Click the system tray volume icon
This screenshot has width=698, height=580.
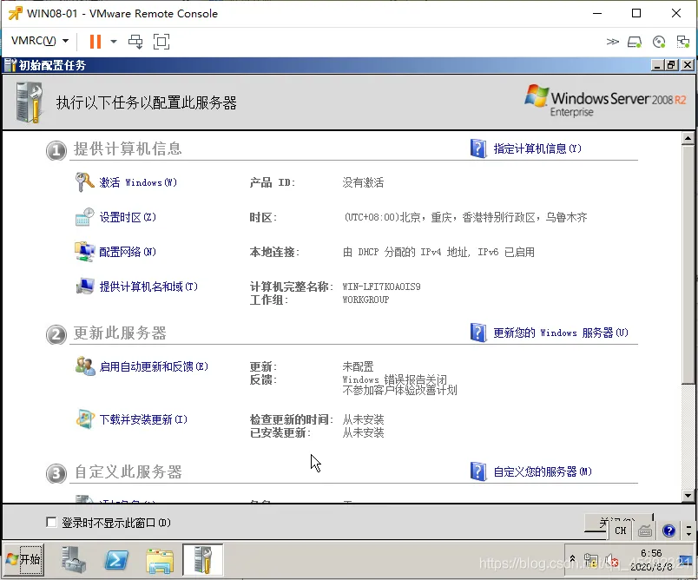612,560
